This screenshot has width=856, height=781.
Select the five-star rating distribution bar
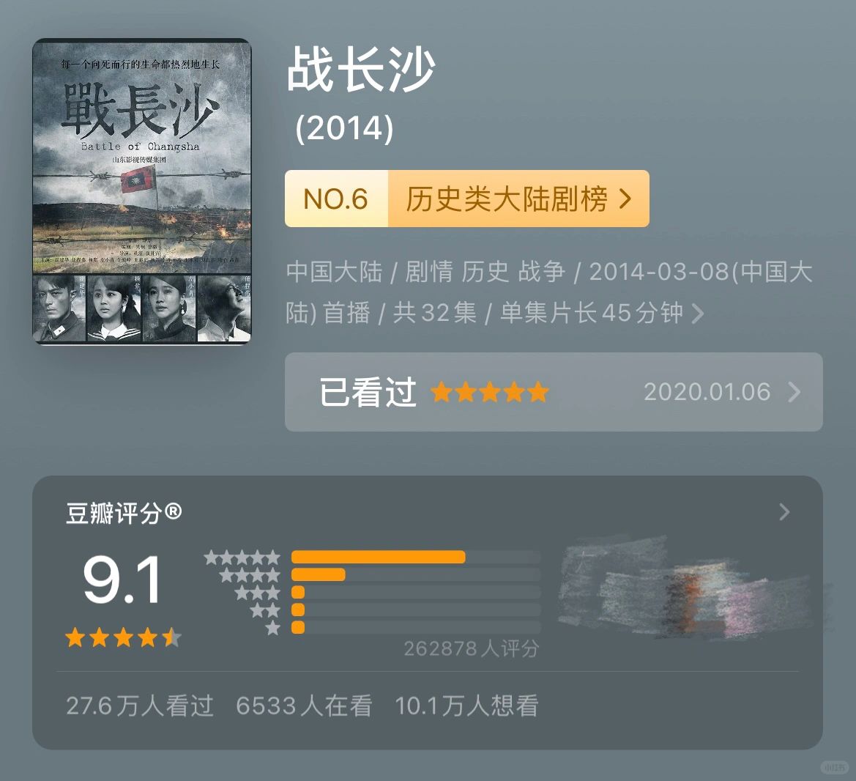[416, 557]
